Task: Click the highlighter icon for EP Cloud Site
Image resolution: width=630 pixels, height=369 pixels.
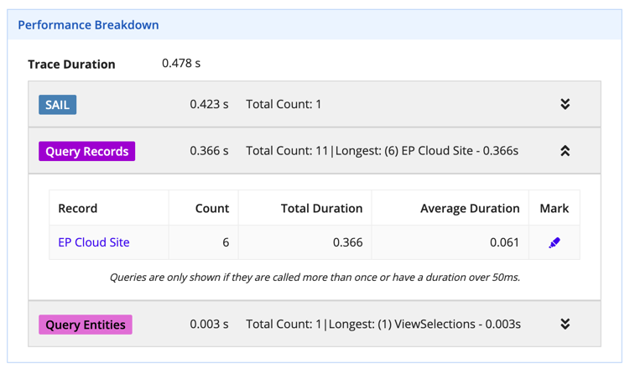Action: point(554,242)
